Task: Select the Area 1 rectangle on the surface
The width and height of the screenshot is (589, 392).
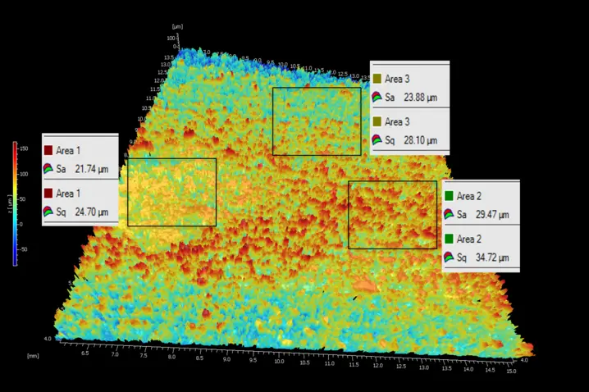Action: 171,192
